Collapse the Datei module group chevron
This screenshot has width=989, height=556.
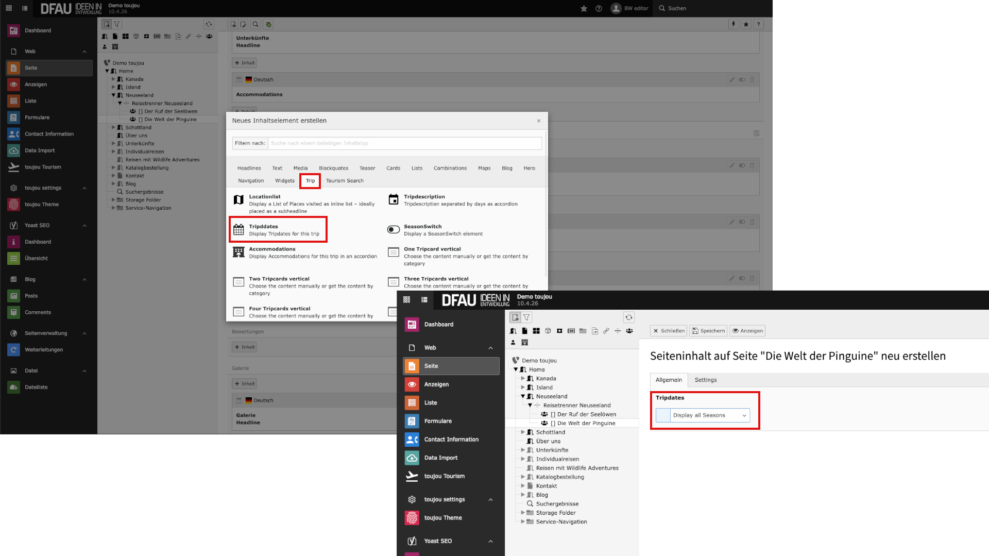pos(84,371)
